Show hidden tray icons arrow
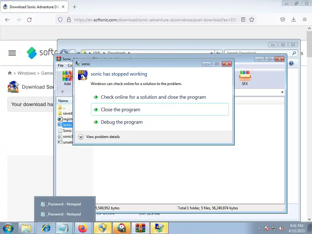Image resolution: width=312 pixels, height=234 pixels. pos(259,228)
